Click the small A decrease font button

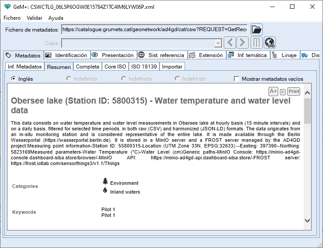(283, 92)
